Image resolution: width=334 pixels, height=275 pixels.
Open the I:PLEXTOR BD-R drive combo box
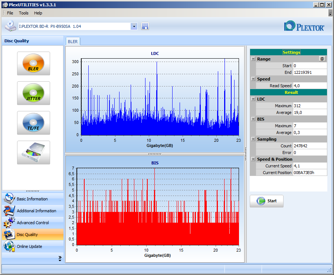78,26
